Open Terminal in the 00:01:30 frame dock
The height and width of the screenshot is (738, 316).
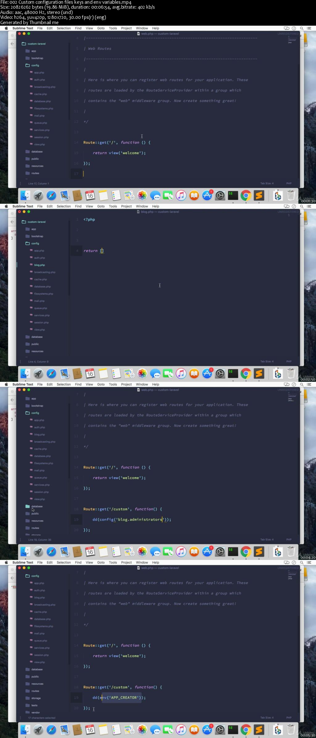click(233, 196)
